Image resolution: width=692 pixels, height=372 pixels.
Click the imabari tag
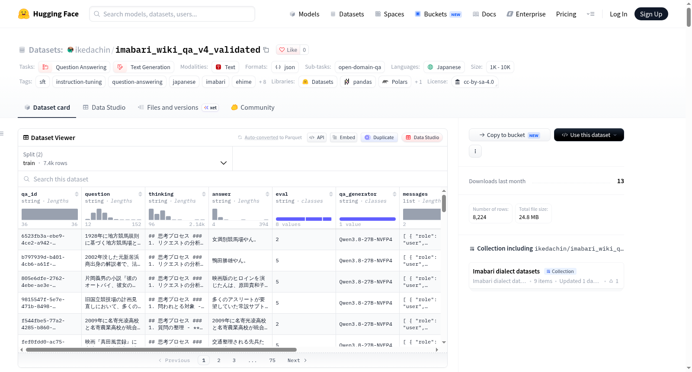click(215, 82)
